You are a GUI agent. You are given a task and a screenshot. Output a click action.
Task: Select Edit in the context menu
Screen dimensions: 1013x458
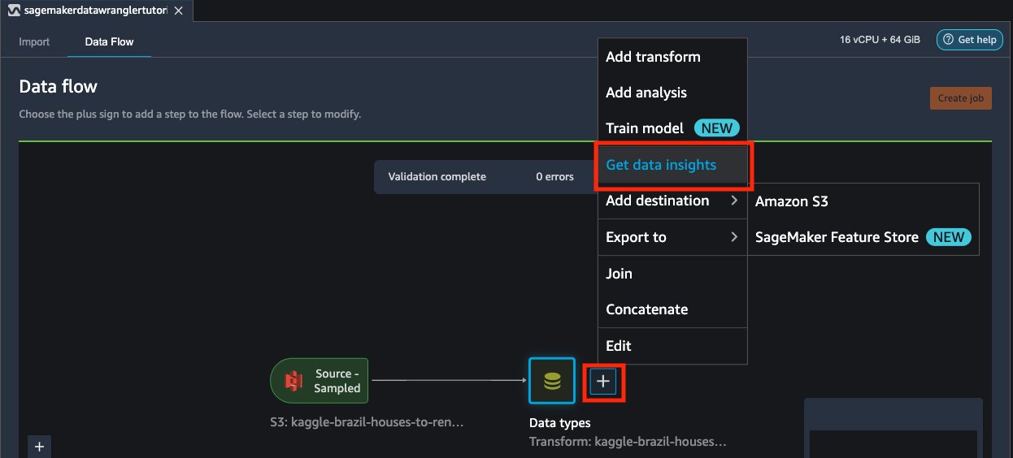click(x=672, y=346)
